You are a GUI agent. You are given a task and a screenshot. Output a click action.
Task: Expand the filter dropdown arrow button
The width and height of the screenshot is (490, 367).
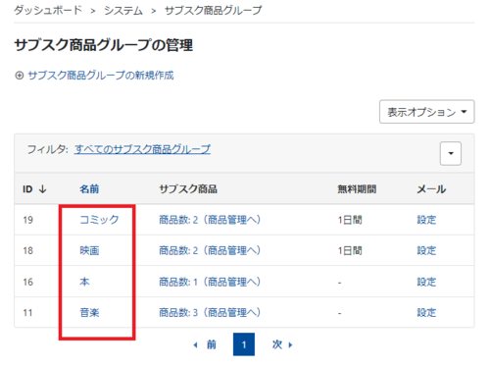point(451,153)
